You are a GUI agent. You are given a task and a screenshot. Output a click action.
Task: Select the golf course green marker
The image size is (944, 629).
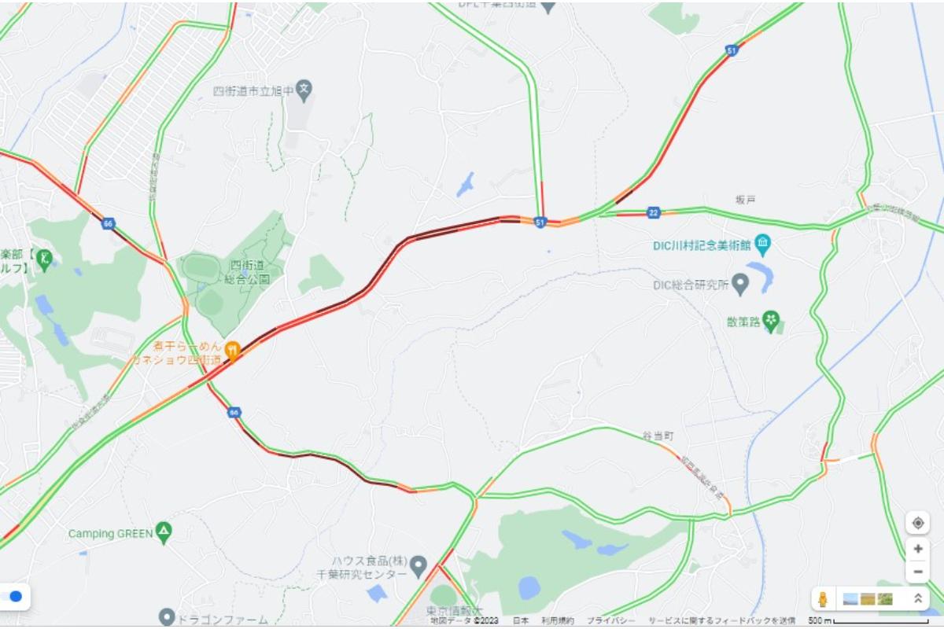[45, 258]
